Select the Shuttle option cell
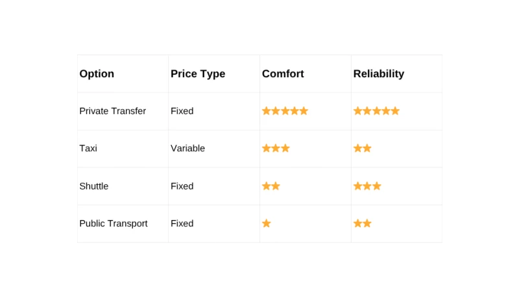This screenshot has height=292, width=519. 93,186
